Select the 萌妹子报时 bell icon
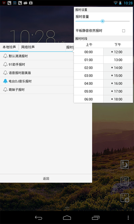 point(5,90)
